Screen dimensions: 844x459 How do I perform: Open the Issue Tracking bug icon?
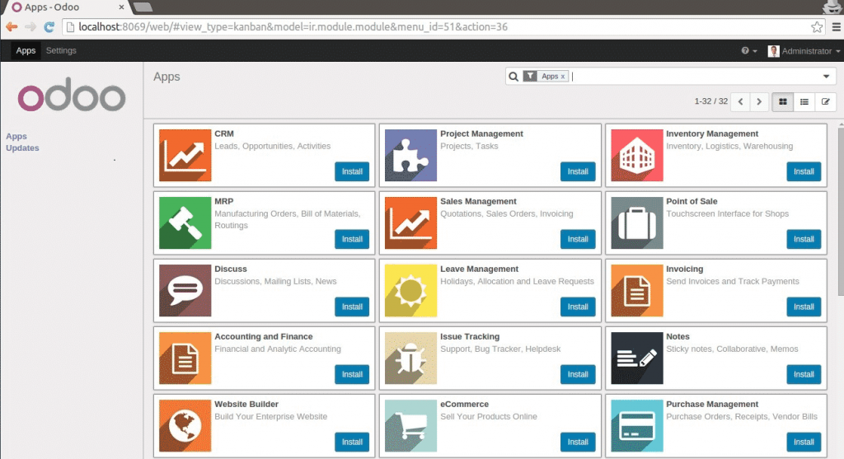pyautogui.click(x=410, y=358)
